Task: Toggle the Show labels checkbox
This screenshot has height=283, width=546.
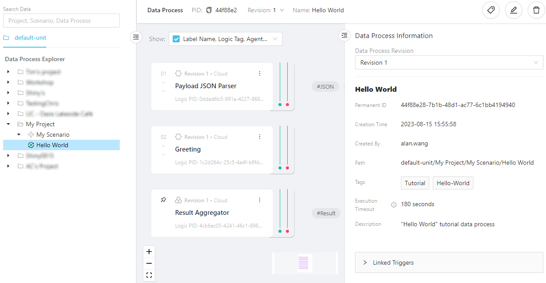Action: click(176, 39)
